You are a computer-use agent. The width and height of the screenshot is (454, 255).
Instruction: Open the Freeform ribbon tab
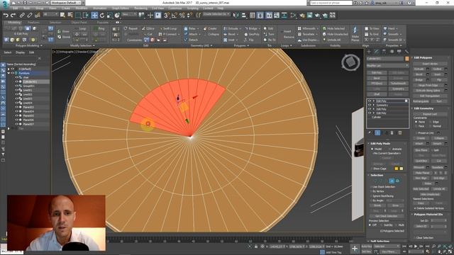pos(33,22)
